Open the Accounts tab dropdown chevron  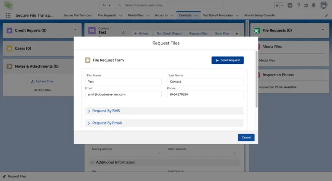(172, 16)
